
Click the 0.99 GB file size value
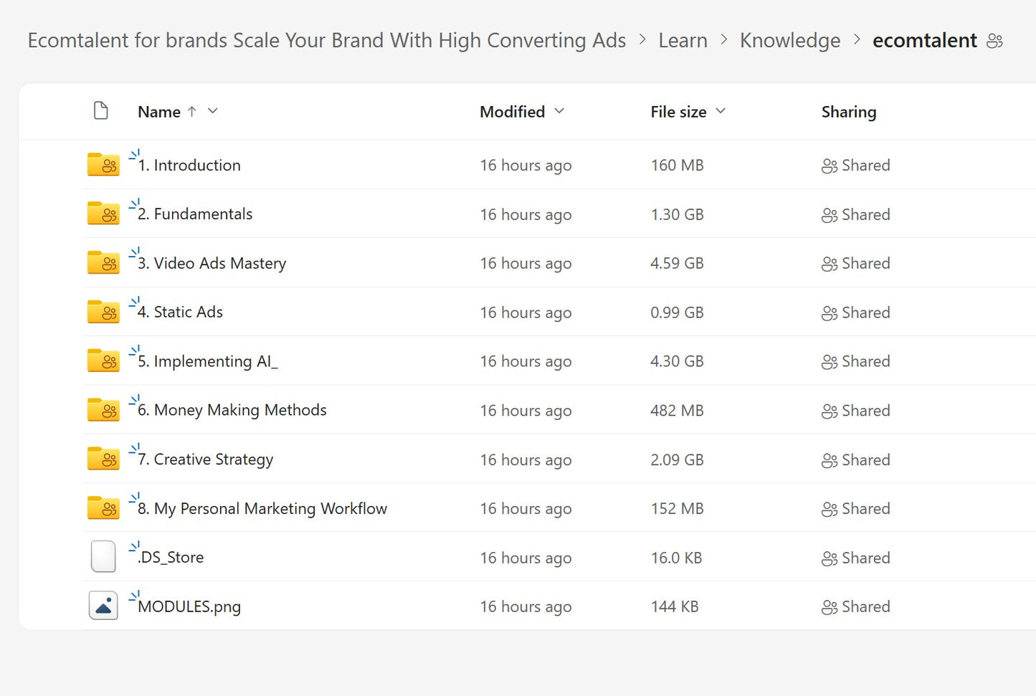coord(677,313)
